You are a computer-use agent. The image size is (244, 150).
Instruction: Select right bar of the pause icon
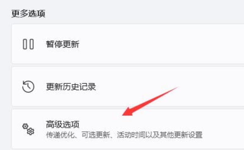point(32,44)
